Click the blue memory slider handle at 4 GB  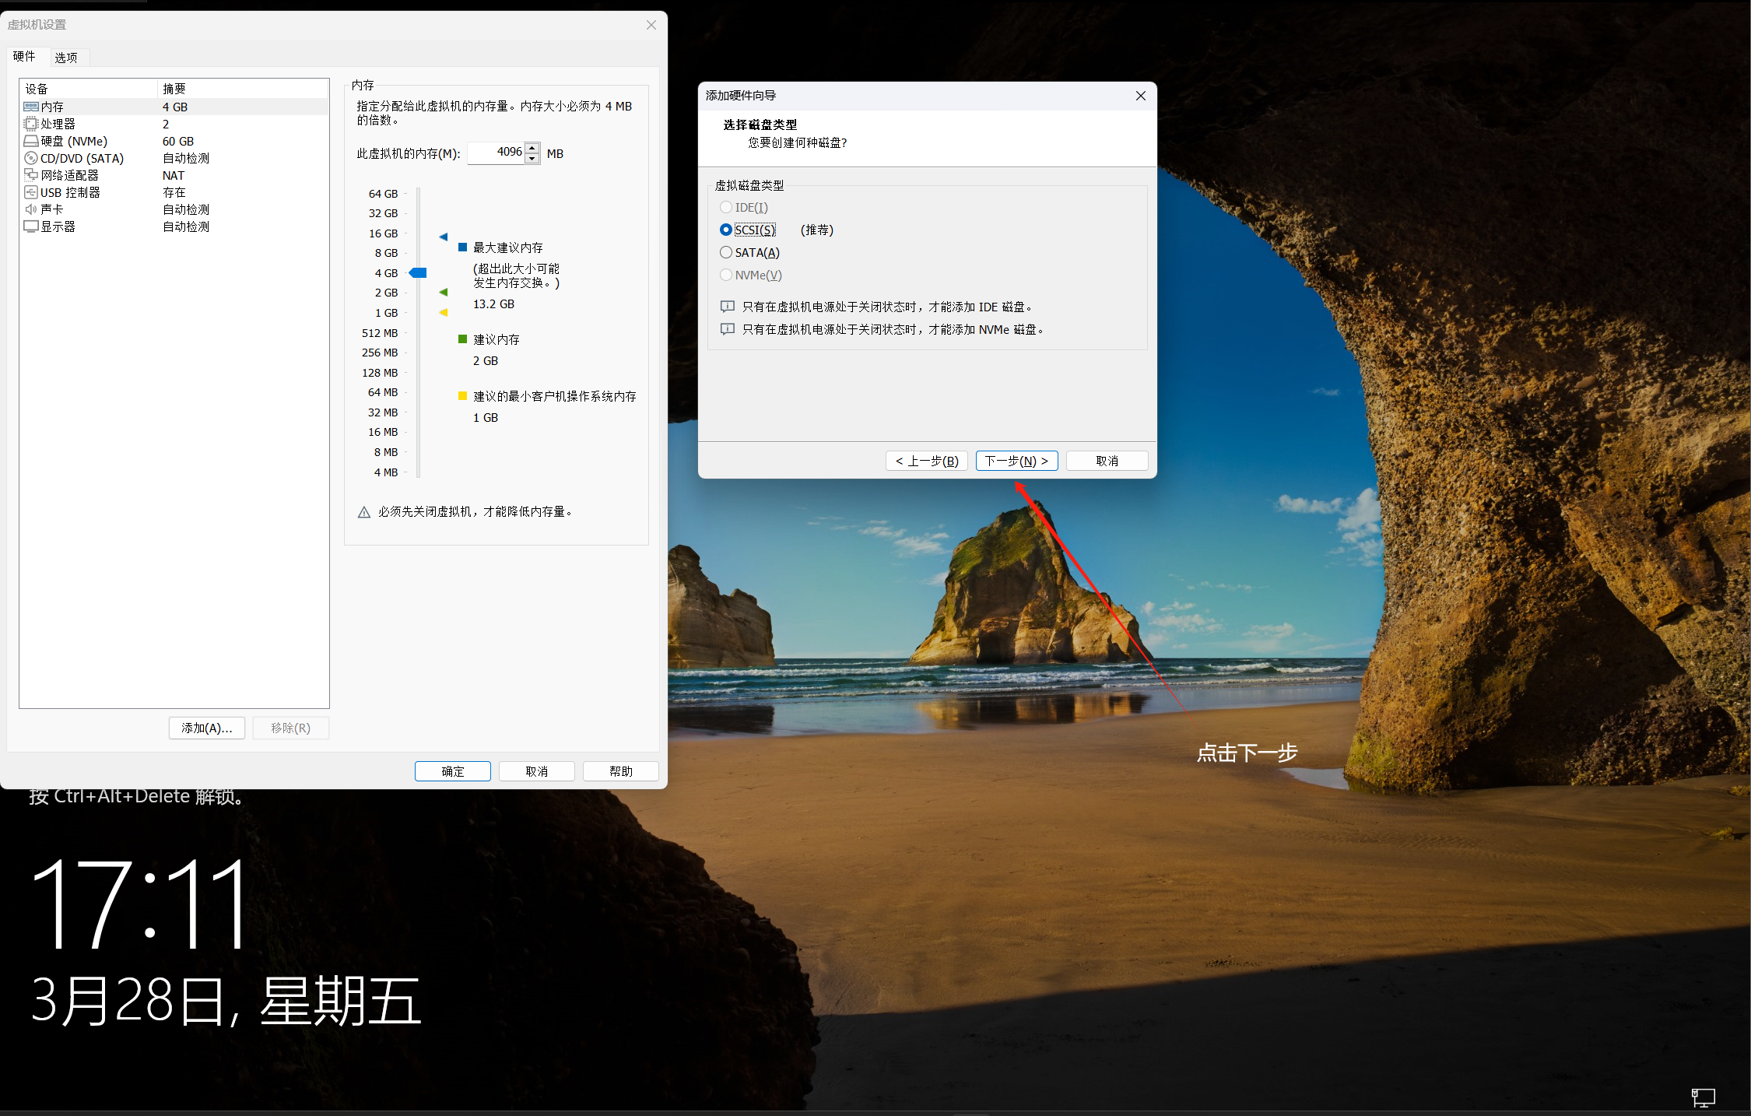pos(419,272)
